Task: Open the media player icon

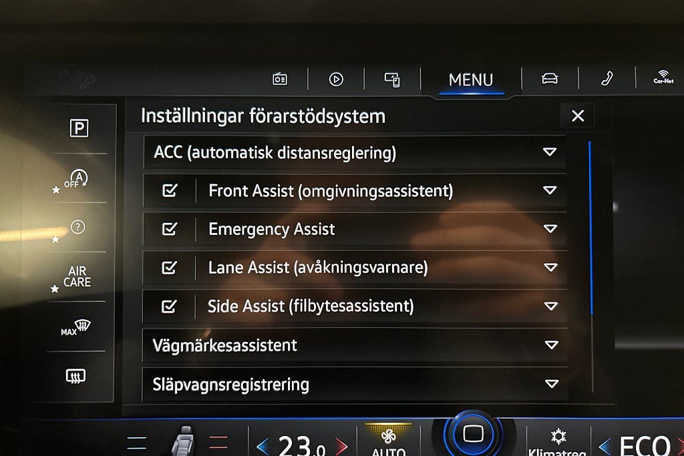Action: point(336,79)
